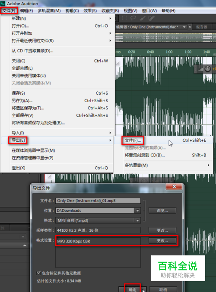Choose 在资源管理器中显示(P)
The width and height of the screenshot is (216, 292).
tap(57, 158)
